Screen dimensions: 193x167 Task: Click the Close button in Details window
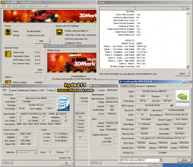182,74
